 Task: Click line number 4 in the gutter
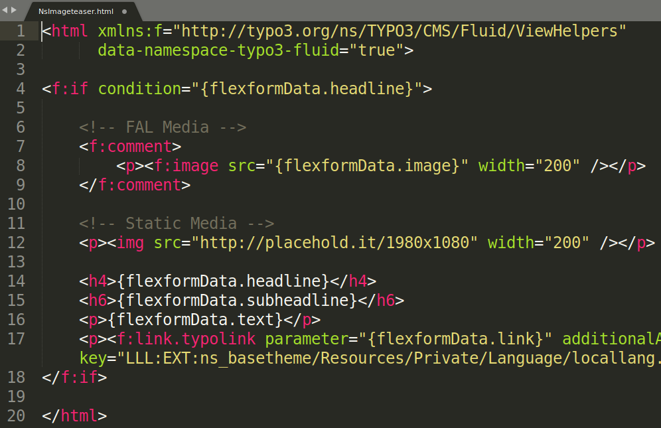point(20,88)
